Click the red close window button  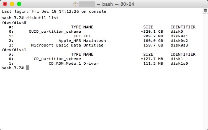(x=5, y=4)
